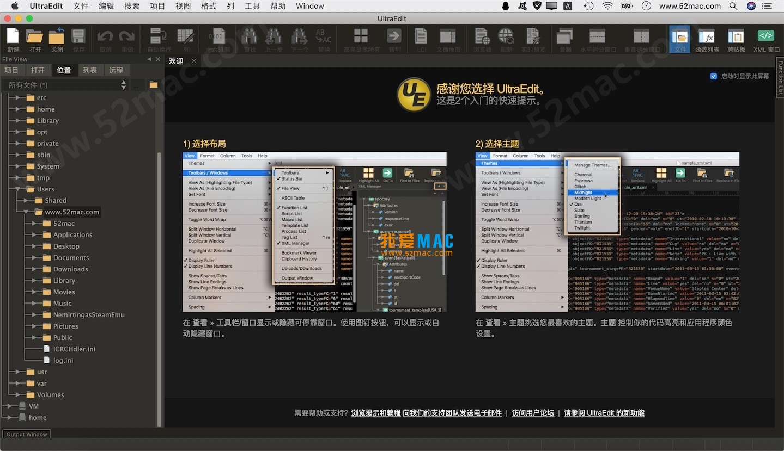Open the 剪贴板 clipboard panel icon
Viewport: 784px width, 451px height.
point(736,36)
